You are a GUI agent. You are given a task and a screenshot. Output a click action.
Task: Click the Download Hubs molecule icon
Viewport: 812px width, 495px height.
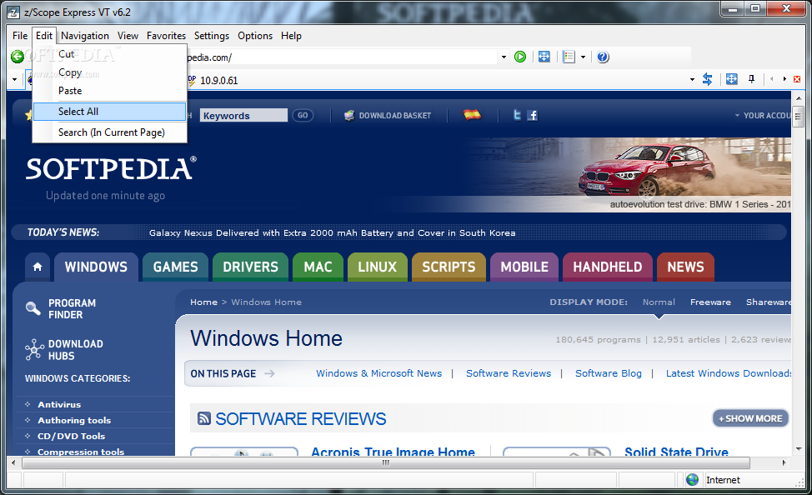click(34, 349)
